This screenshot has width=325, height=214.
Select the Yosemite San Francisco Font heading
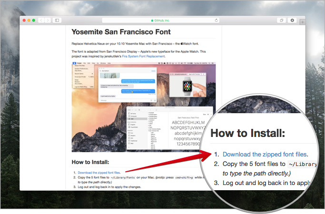(x=121, y=32)
